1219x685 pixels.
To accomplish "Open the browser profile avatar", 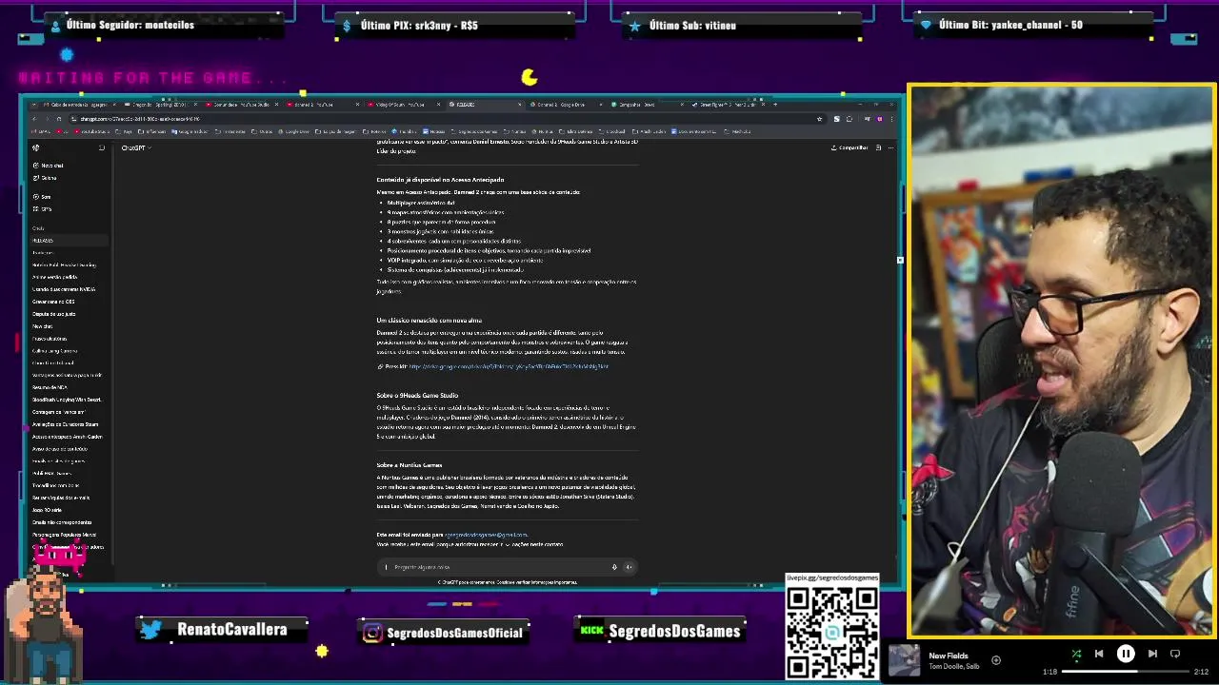I will coord(879,119).
